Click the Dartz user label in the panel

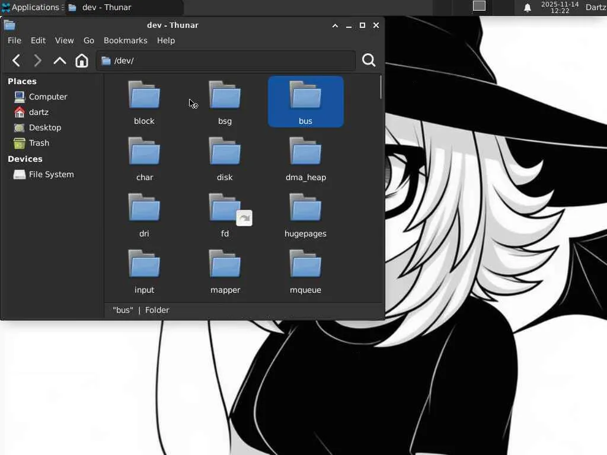[x=596, y=7]
